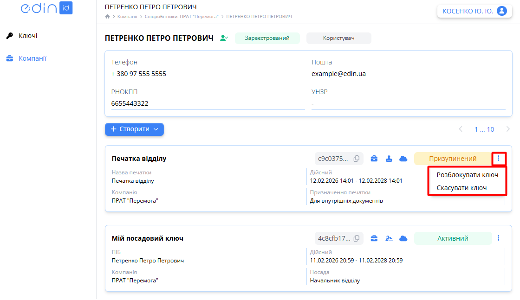Click the user avatar icon beside КОСЕНКО Ю. Ю.
This screenshot has width=520, height=300.
(501, 11)
